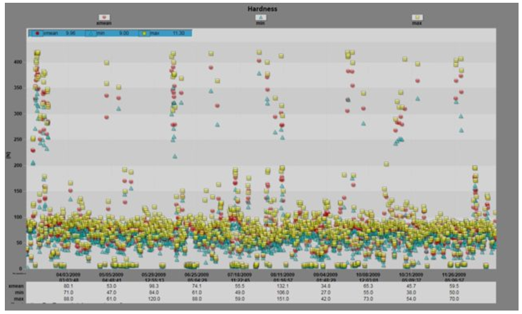The image size is (522, 314).
Task: Click min cell 38.0 under 10/31/2009
Action: pos(411,293)
